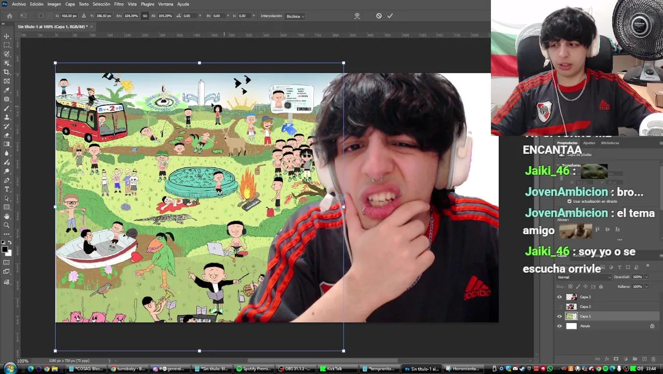
Task: Select the Hand tool
Action: click(x=7, y=216)
